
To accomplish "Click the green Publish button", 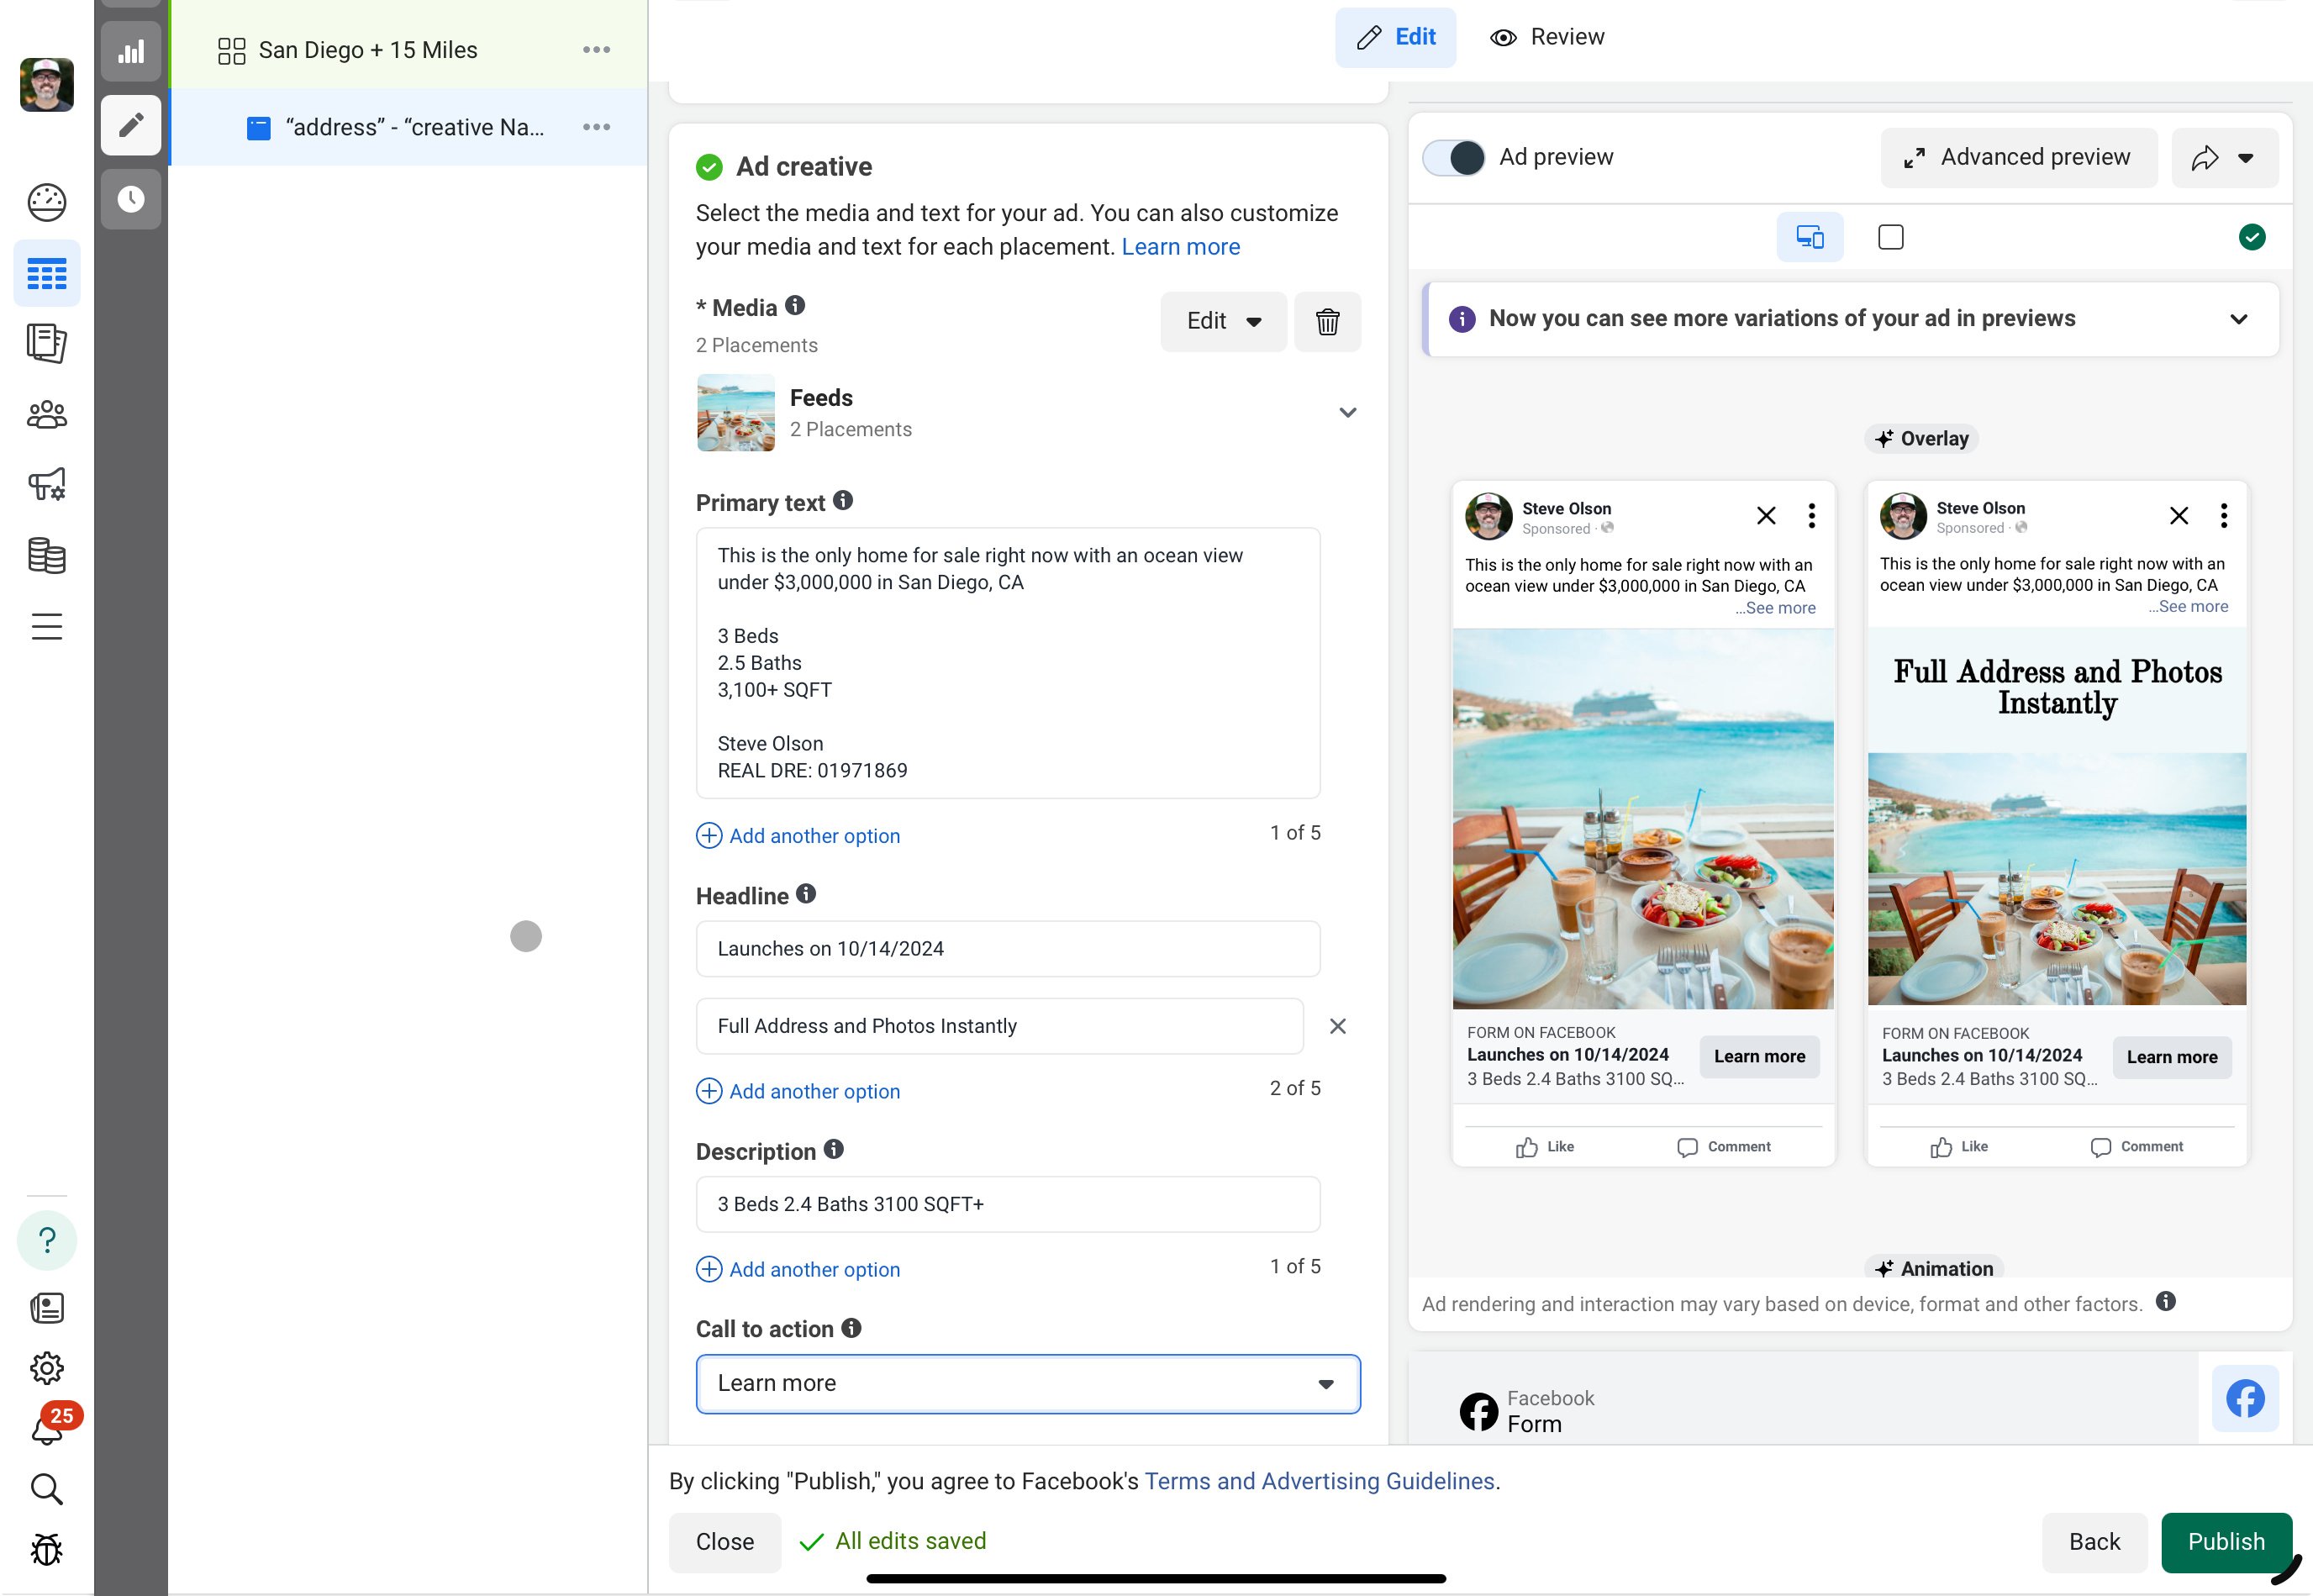I will coord(2225,1541).
